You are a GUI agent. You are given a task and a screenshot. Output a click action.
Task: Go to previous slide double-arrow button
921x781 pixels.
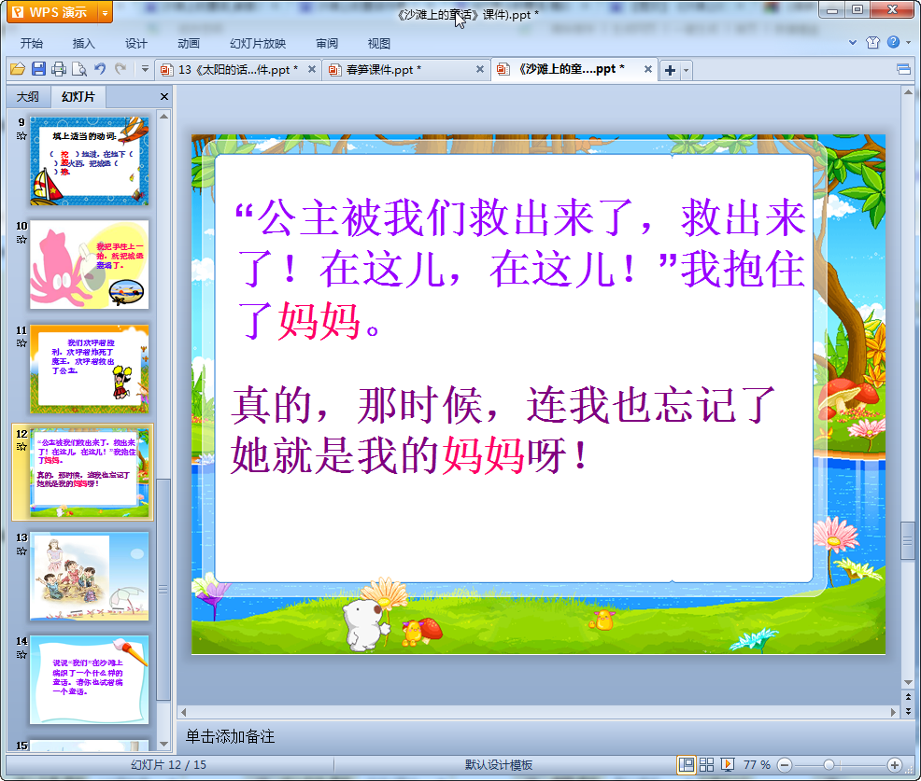(x=908, y=697)
